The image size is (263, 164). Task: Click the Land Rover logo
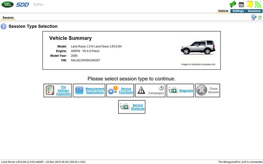8,5
